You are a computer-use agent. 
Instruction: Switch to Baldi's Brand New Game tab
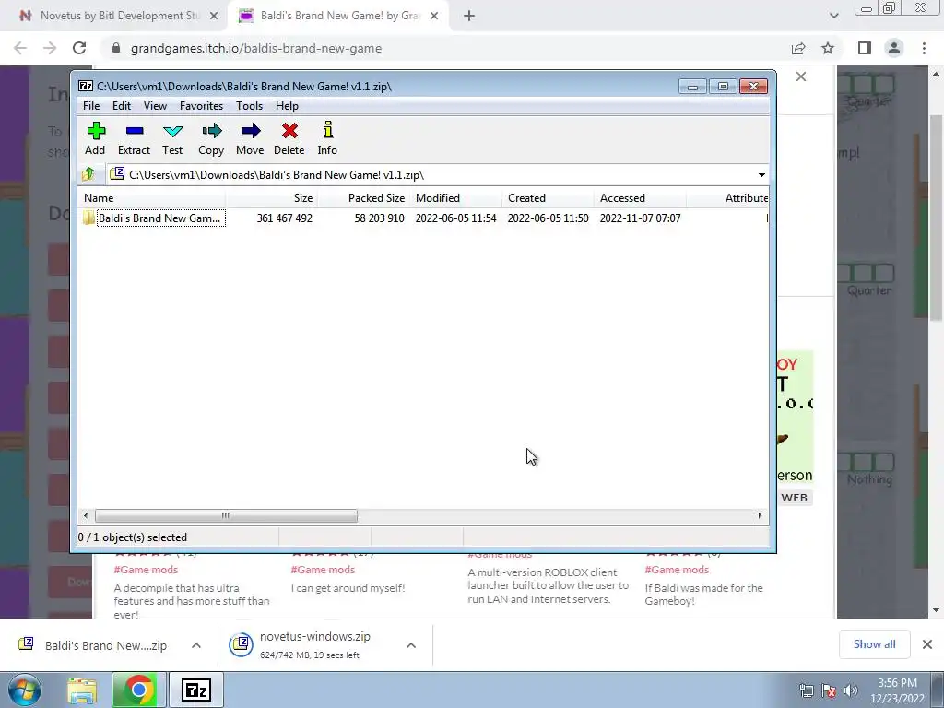coord(339,16)
